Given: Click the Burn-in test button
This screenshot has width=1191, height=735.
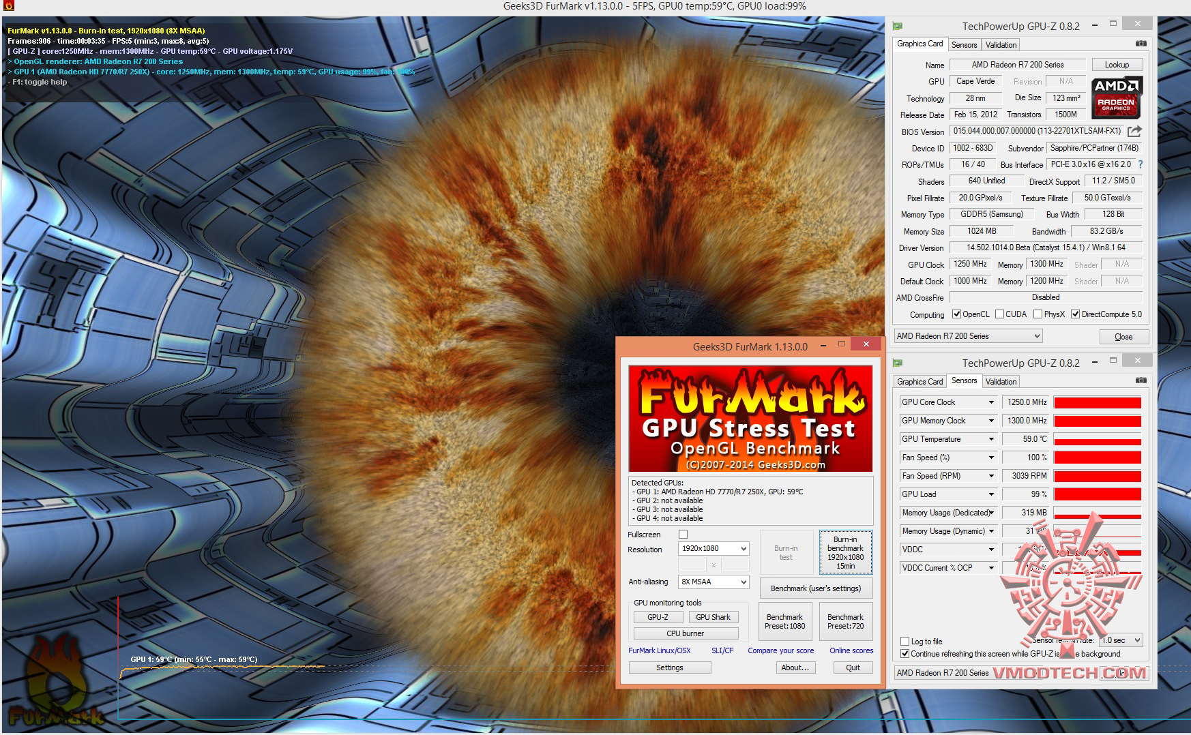Looking at the screenshot, I should 786,552.
